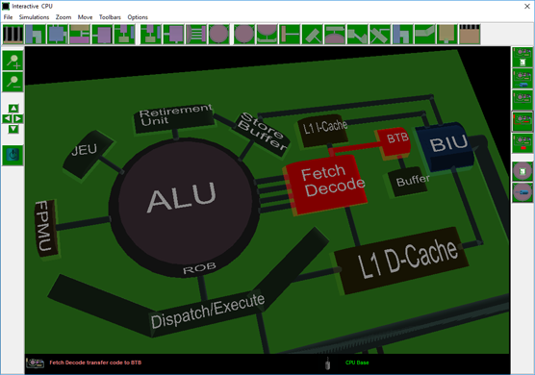Click the mouse icon in the status bar
Viewport: 535px width, 375px height.
[327, 363]
